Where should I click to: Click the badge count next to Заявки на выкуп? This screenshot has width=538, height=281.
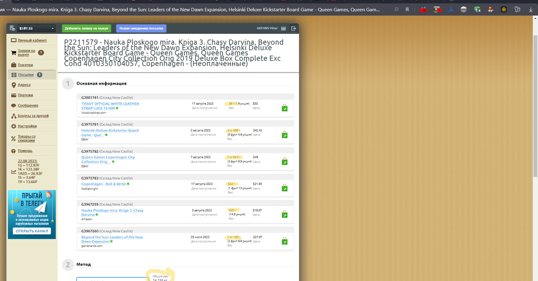[x=41, y=52]
